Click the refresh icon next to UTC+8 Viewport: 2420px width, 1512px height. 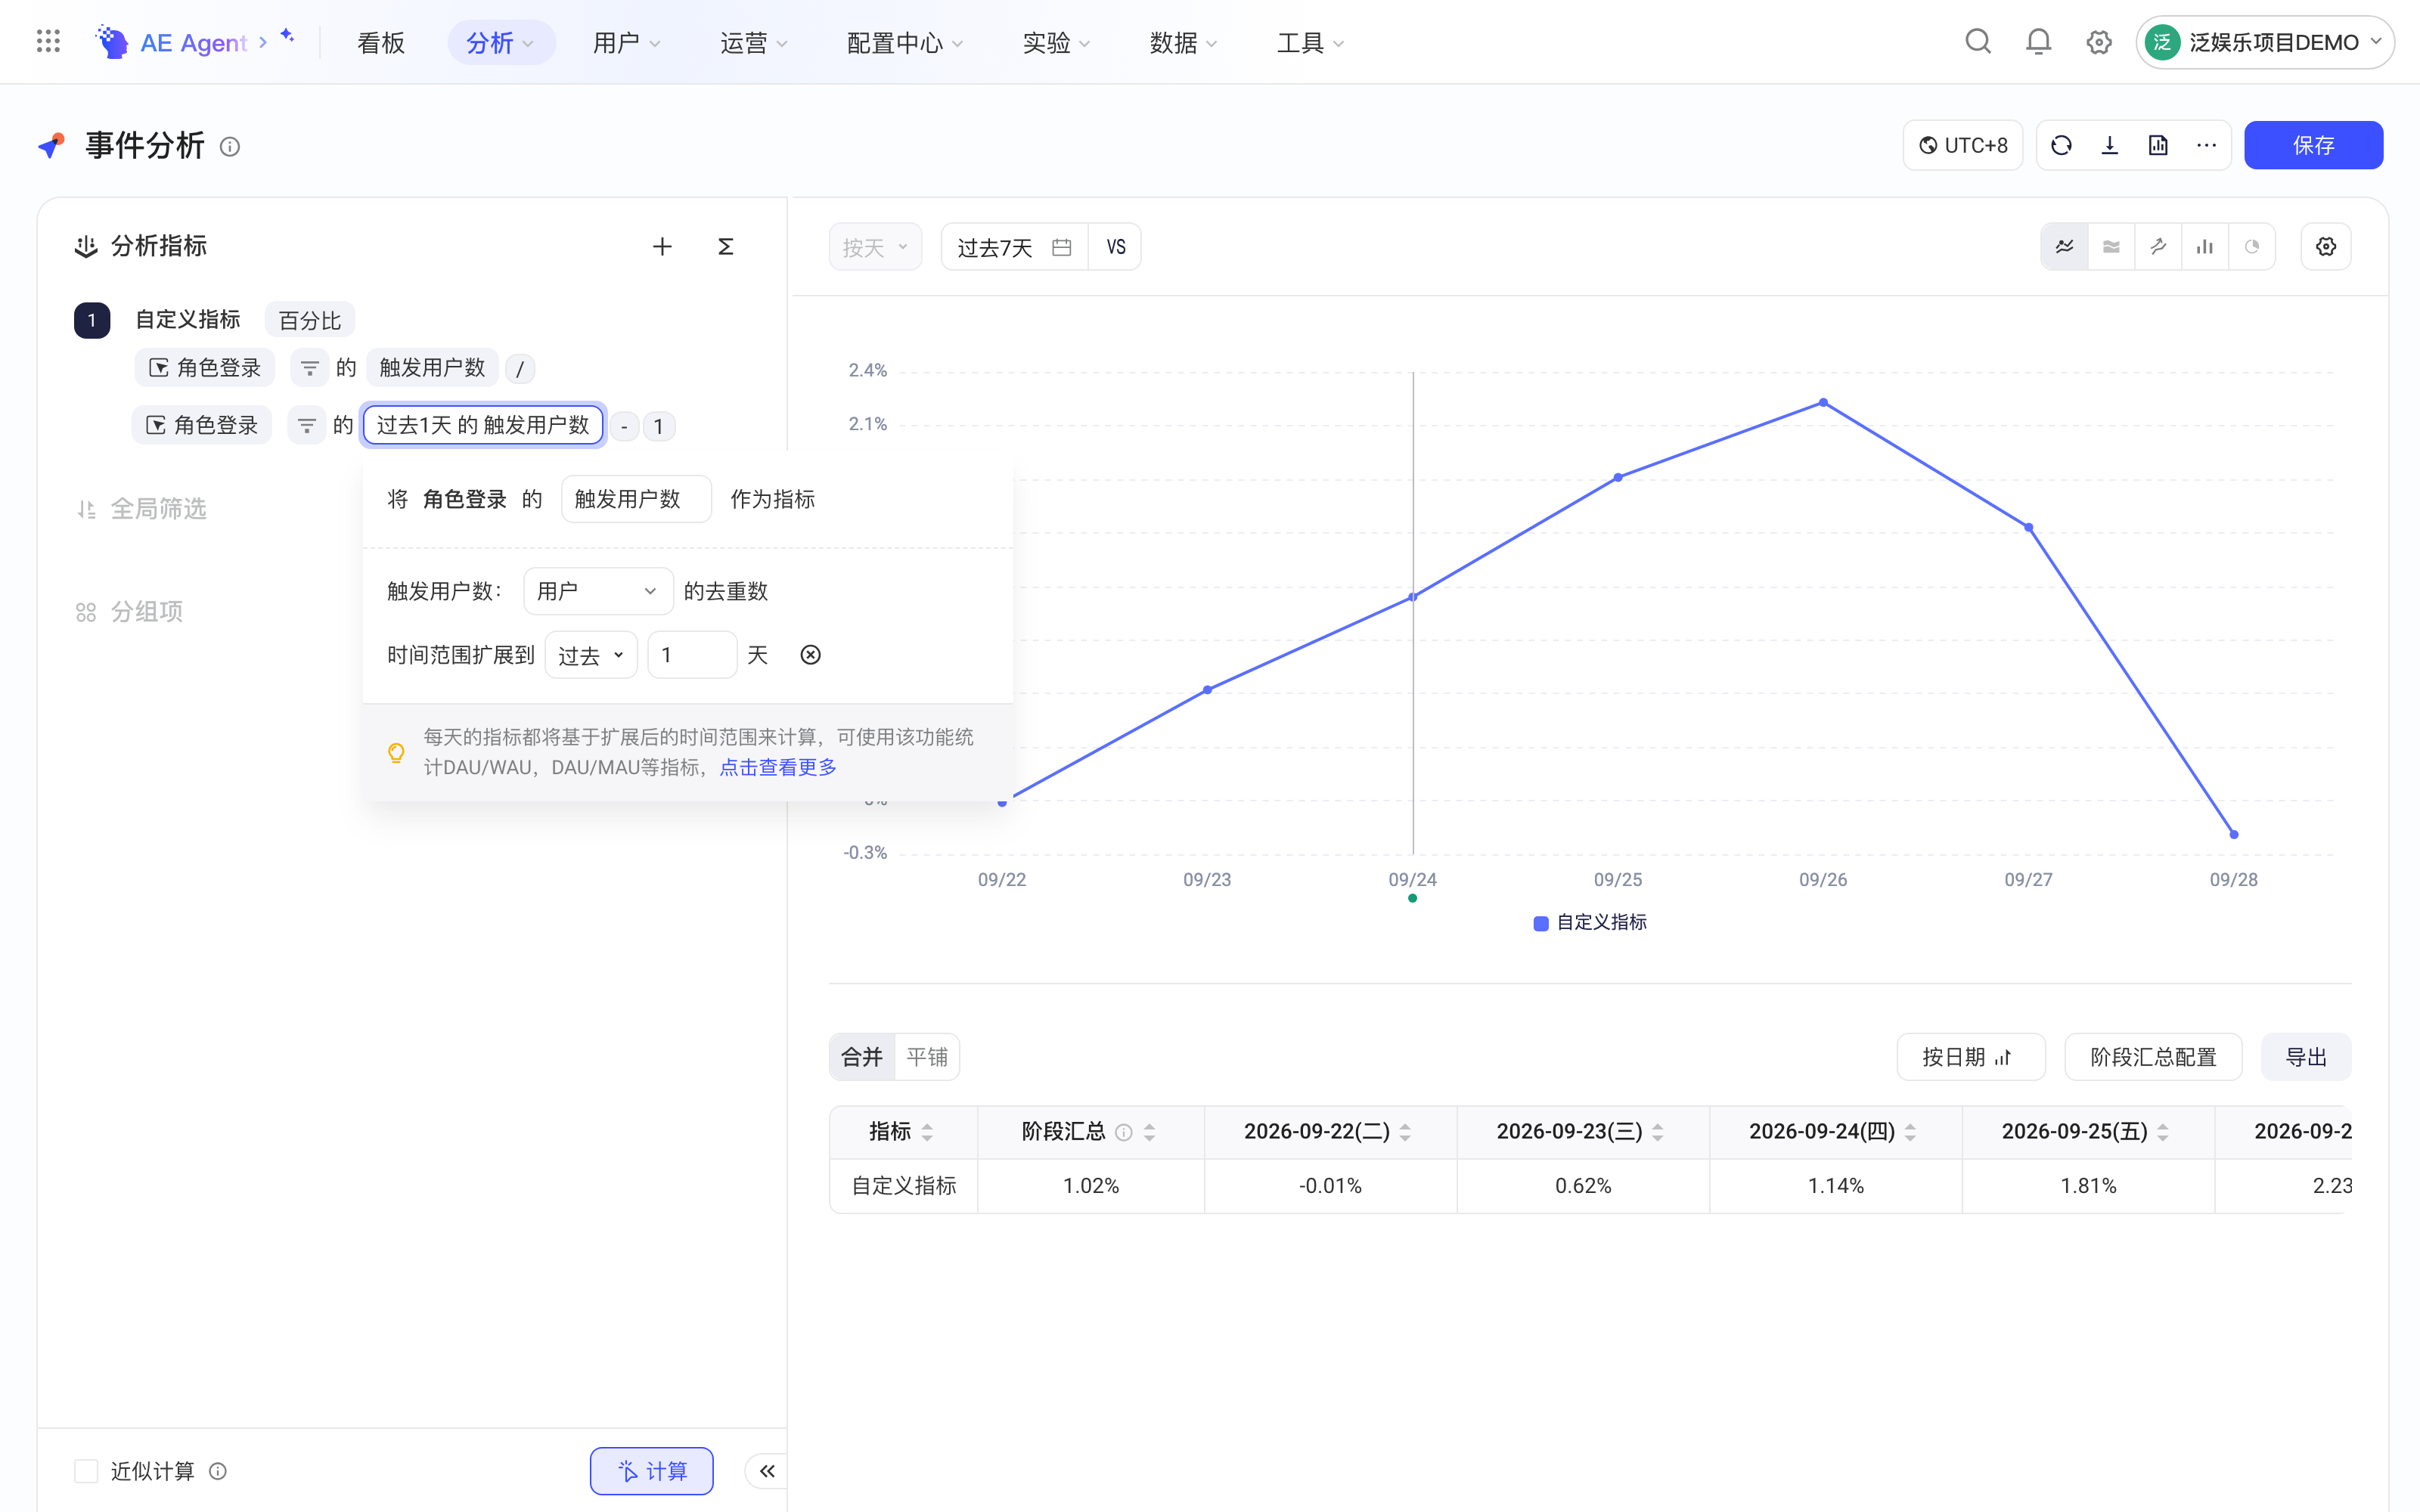coord(2061,146)
